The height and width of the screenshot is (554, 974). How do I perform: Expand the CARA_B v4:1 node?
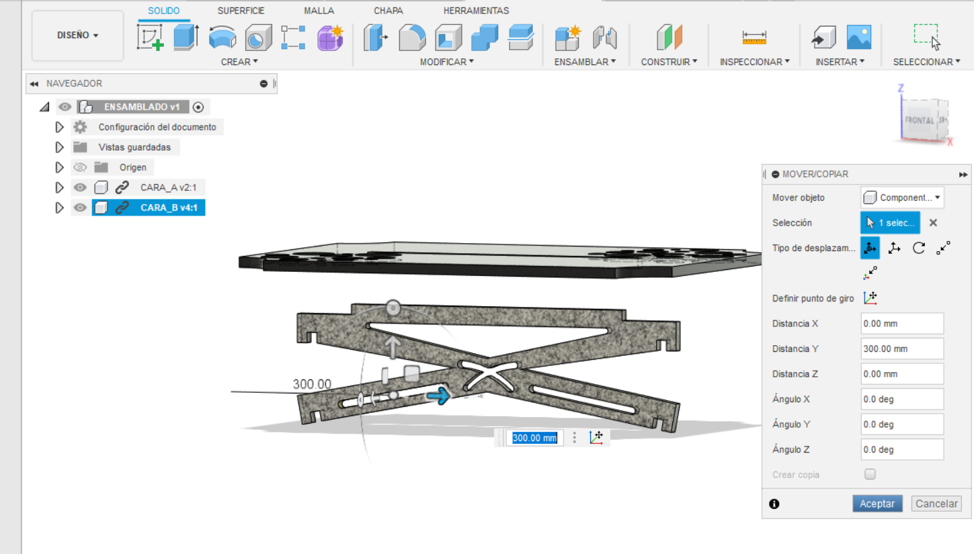[59, 207]
